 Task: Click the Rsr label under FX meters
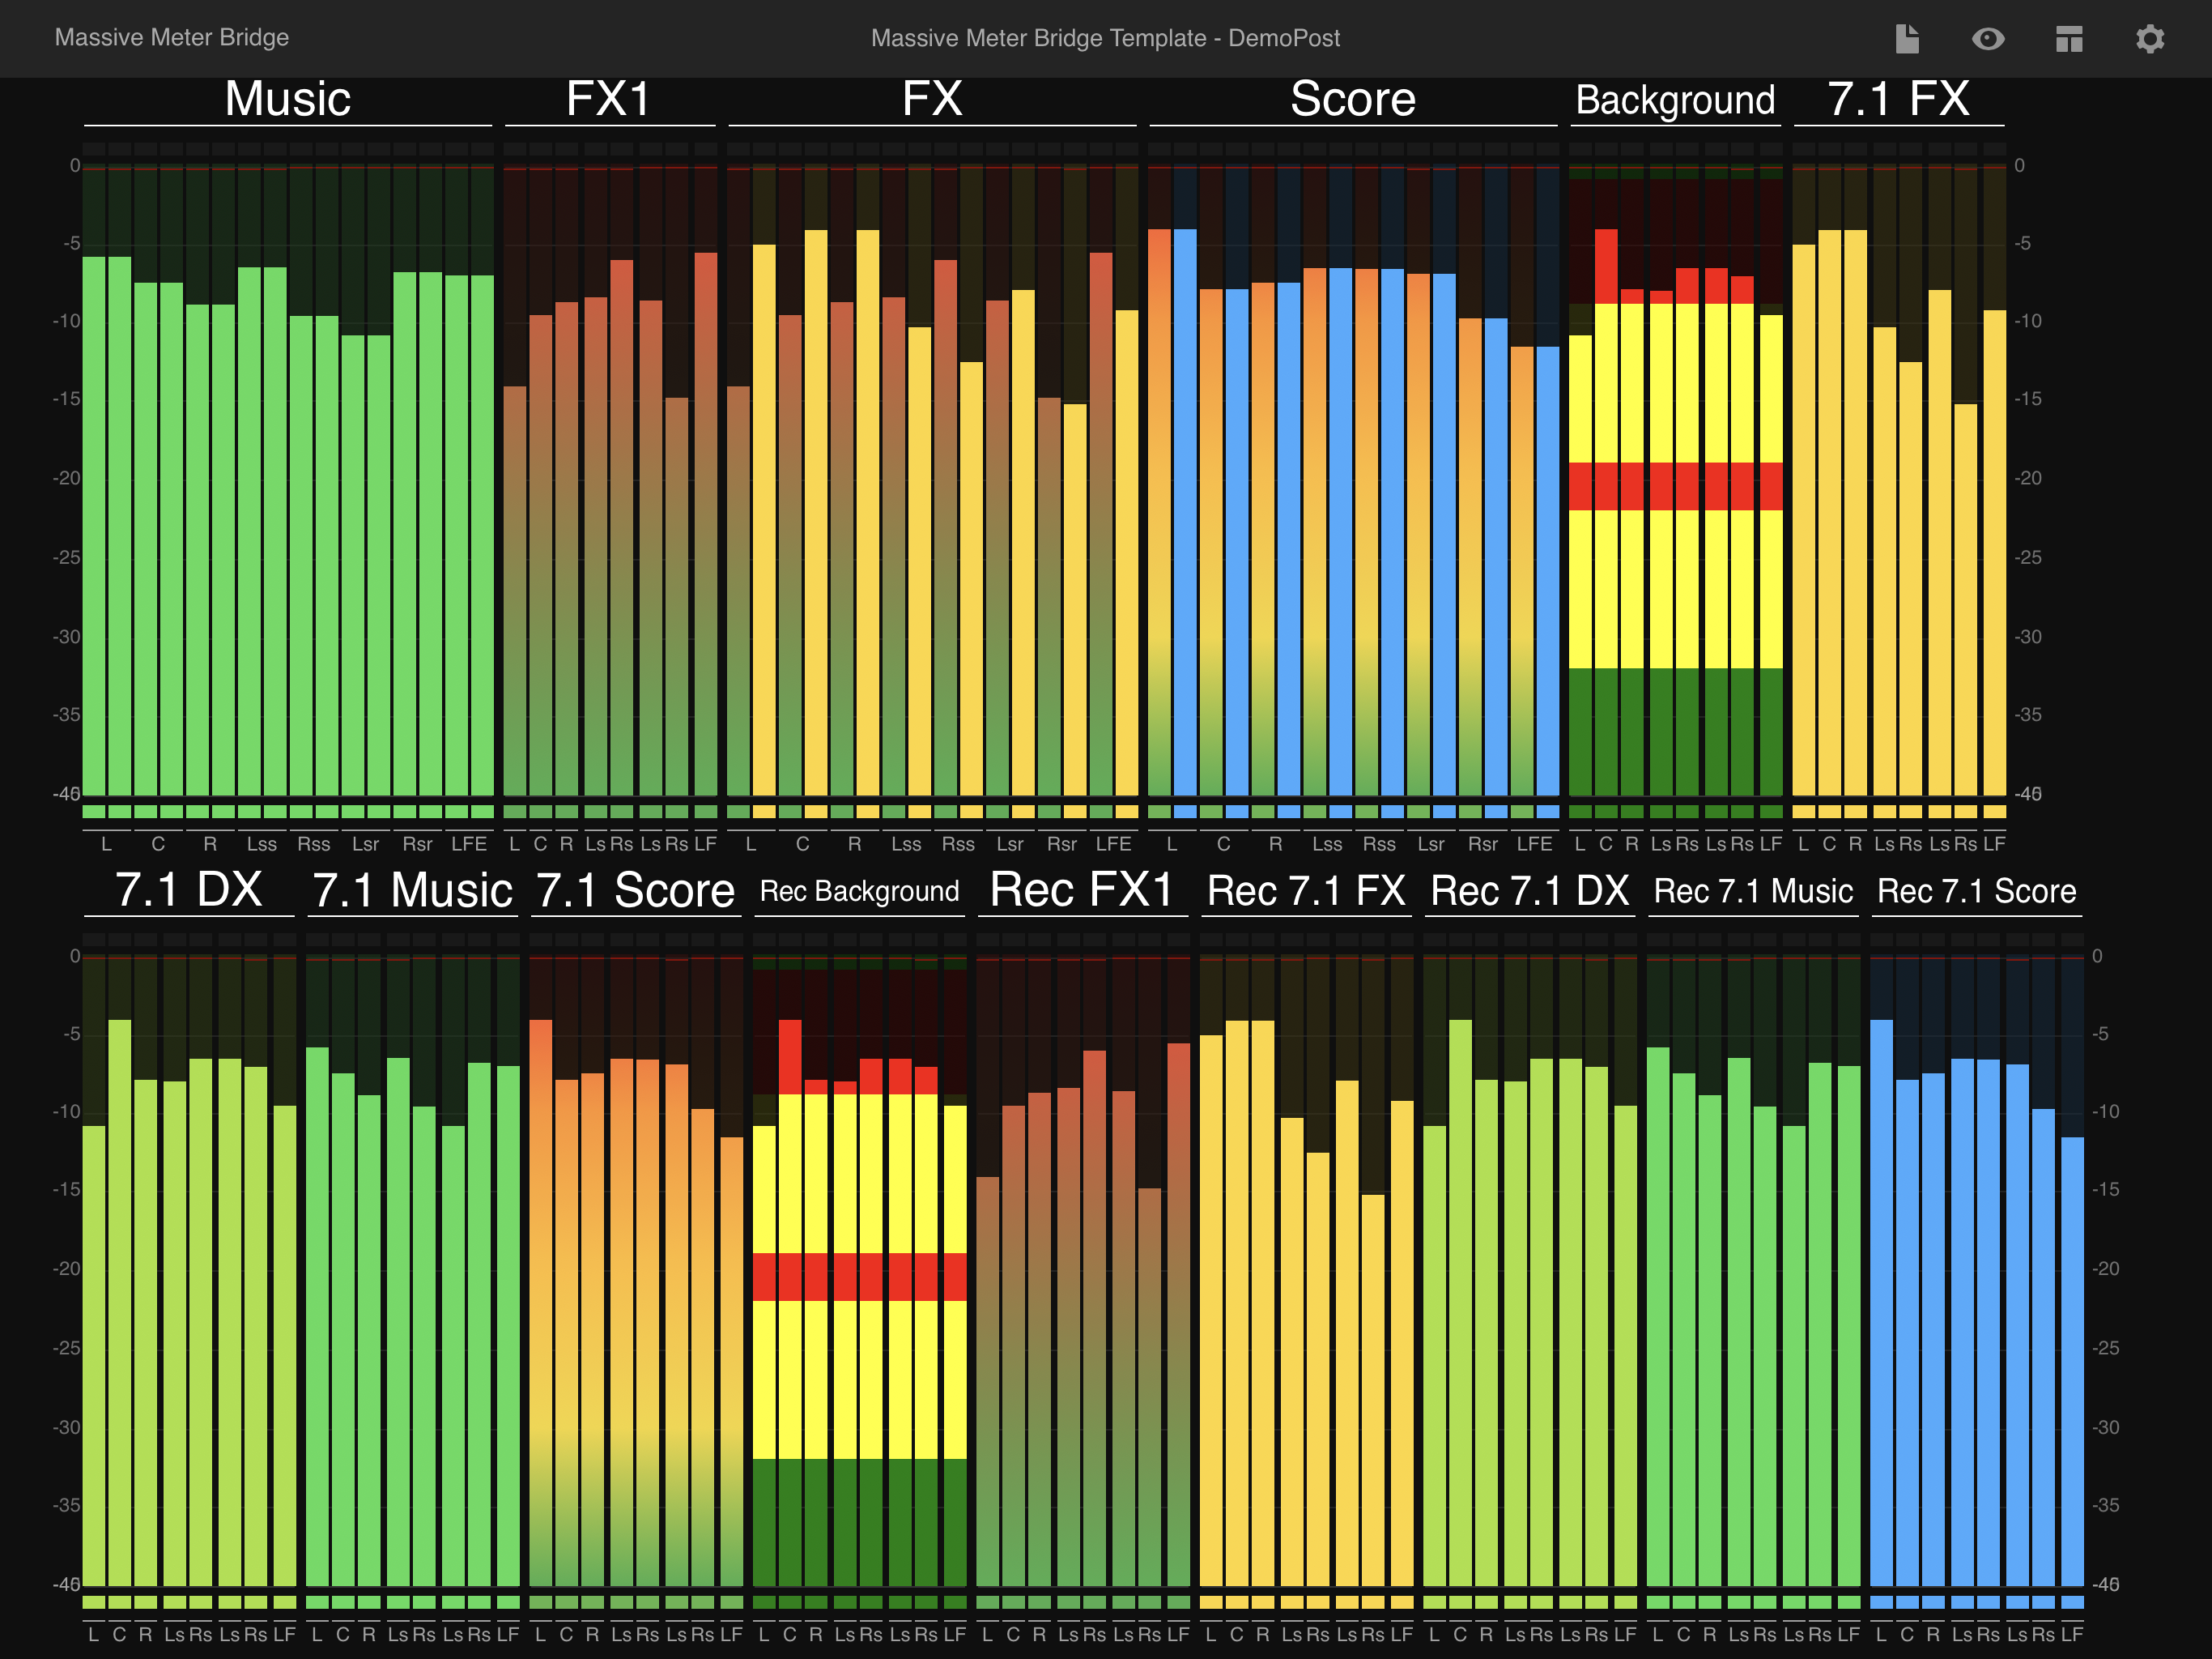point(1062,843)
